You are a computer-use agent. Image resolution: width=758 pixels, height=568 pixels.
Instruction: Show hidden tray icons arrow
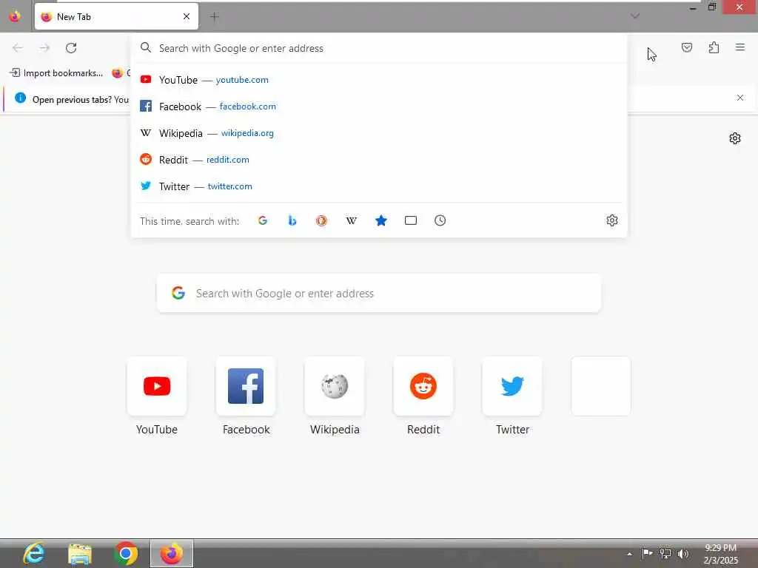(629, 554)
